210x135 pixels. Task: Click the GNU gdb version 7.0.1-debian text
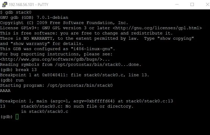pos(34,17)
